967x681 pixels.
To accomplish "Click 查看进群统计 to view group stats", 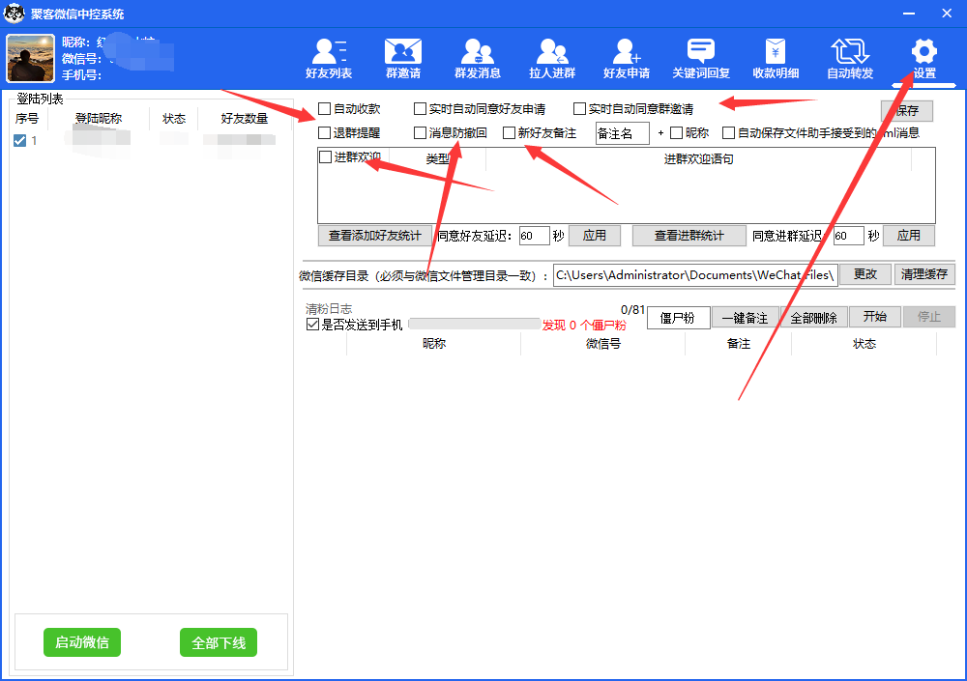I will [689, 235].
